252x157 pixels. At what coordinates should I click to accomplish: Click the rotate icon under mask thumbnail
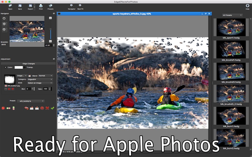click(6, 89)
